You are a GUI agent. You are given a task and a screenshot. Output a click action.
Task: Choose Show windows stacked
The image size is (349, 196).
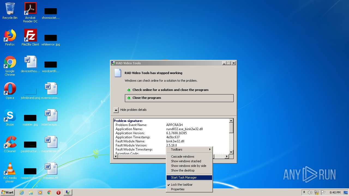pyautogui.click(x=189, y=161)
